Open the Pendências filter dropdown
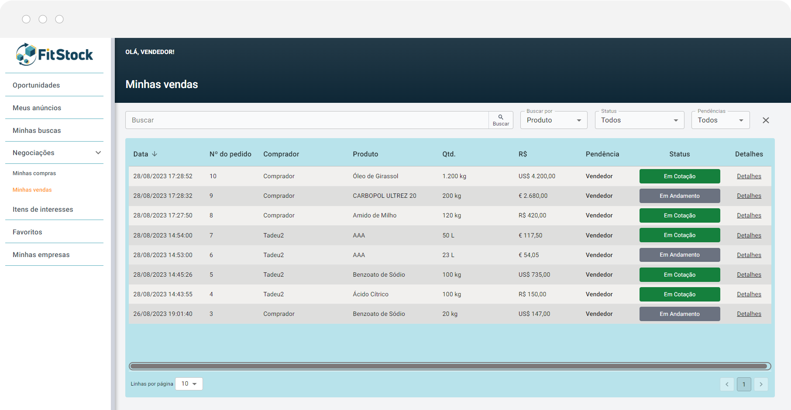This screenshot has height=410, width=791. point(720,120)
